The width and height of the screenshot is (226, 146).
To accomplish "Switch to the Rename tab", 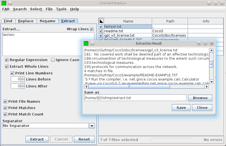I will pos(47,21).
